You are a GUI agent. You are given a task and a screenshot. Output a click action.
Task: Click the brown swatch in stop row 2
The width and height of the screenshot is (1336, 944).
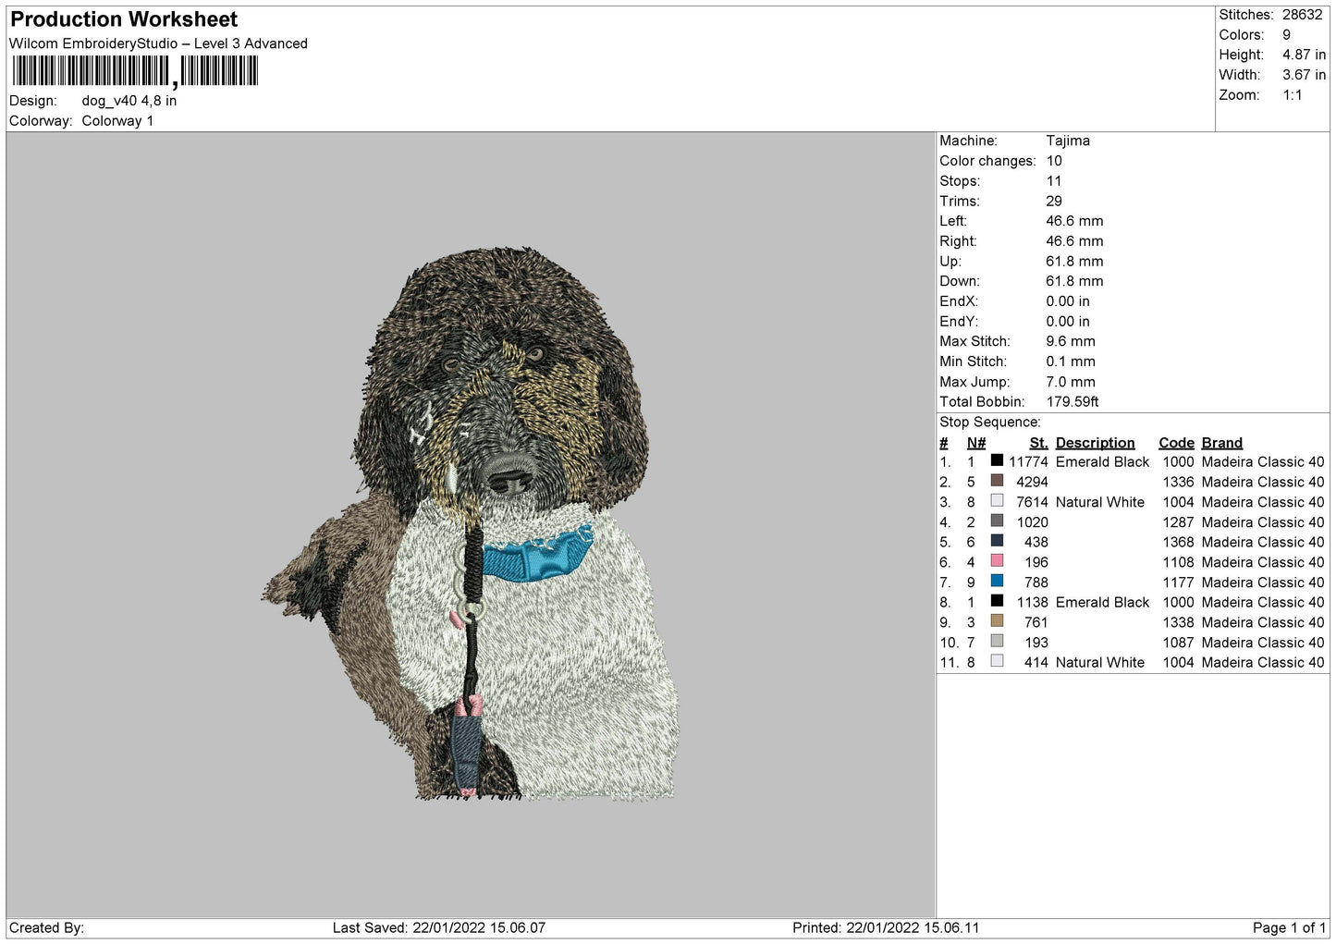coord(997,481)
